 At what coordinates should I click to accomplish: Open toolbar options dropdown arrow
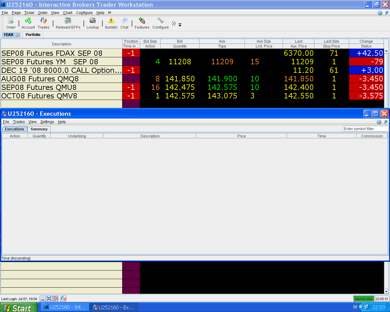pos(180,25)
